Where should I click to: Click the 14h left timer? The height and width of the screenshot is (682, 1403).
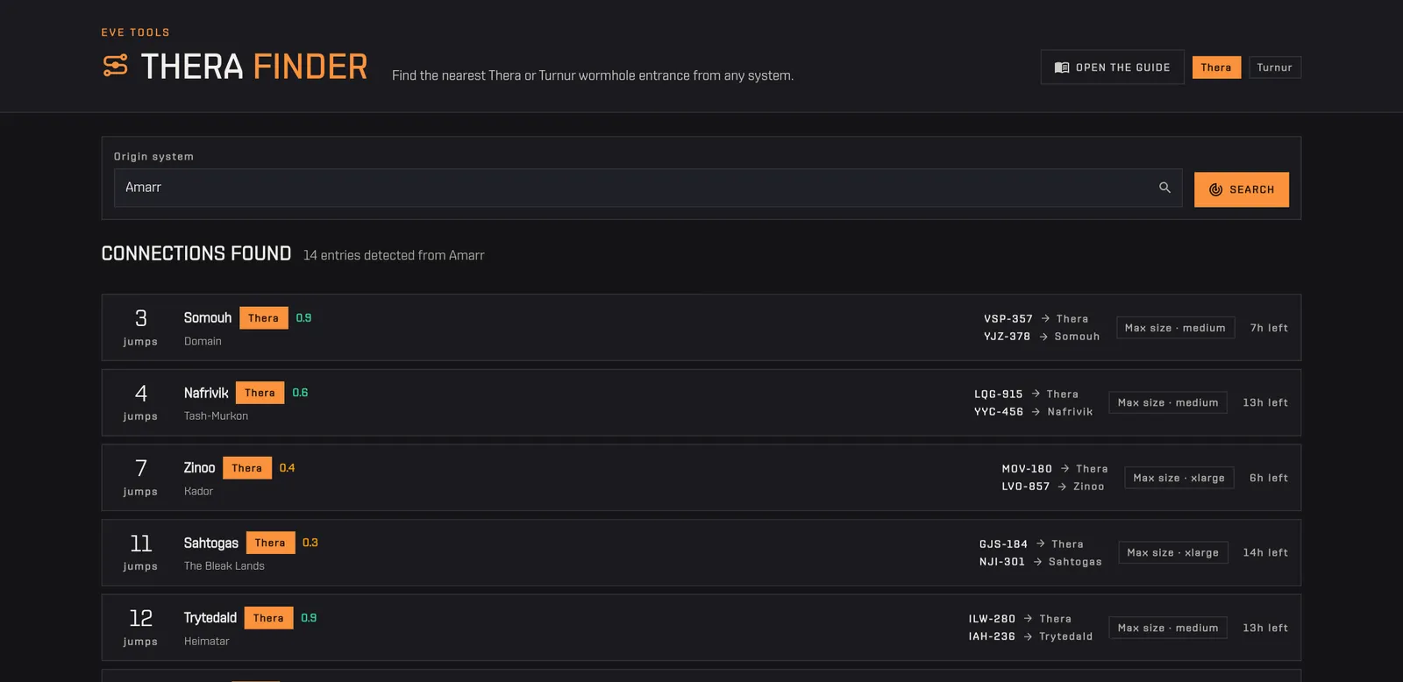[1265, 552]
